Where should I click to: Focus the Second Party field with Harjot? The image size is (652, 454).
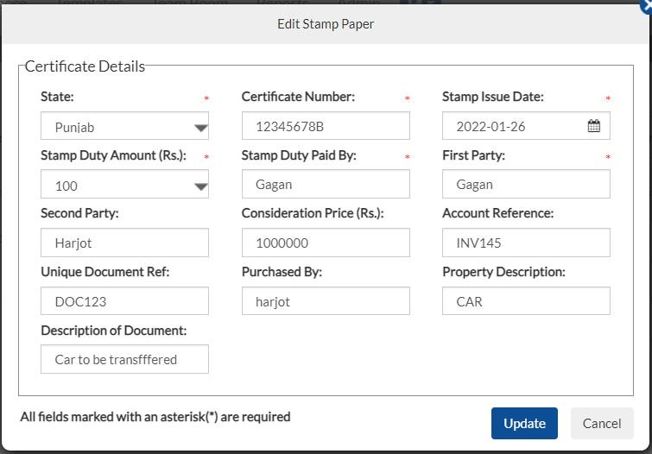(124, 243)
